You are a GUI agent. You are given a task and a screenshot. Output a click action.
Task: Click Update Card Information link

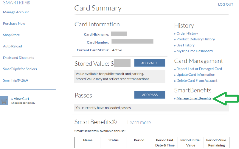(x=196, y=75)
